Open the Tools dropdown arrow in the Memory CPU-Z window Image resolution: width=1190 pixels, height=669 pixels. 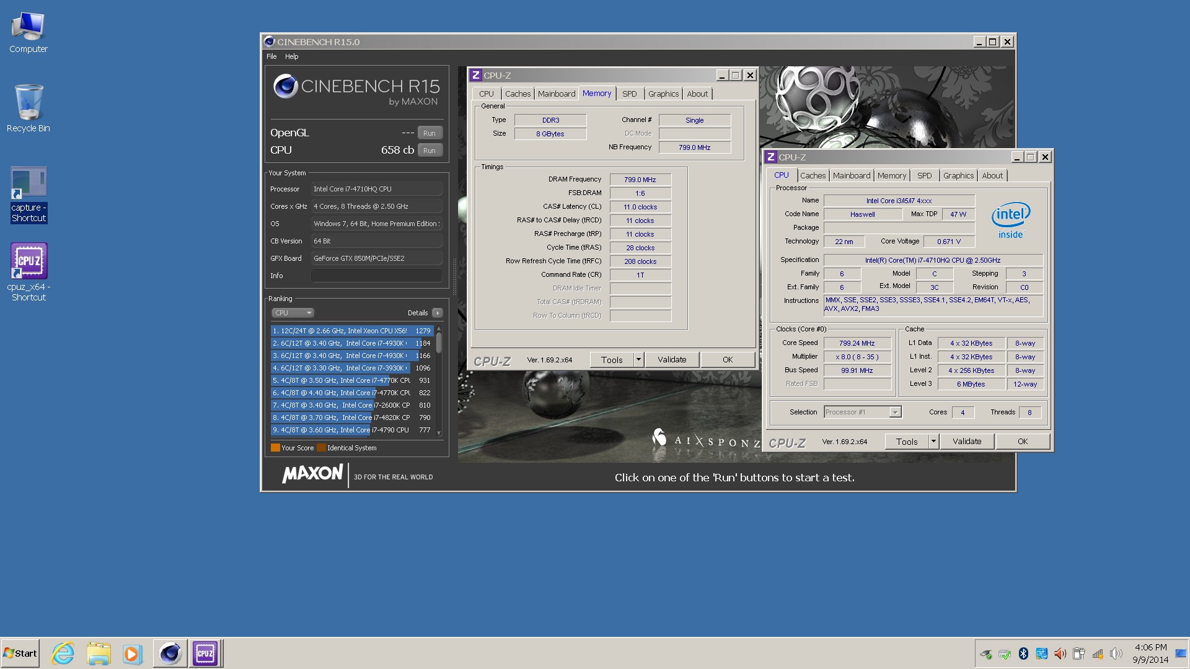tap(638, 359)
